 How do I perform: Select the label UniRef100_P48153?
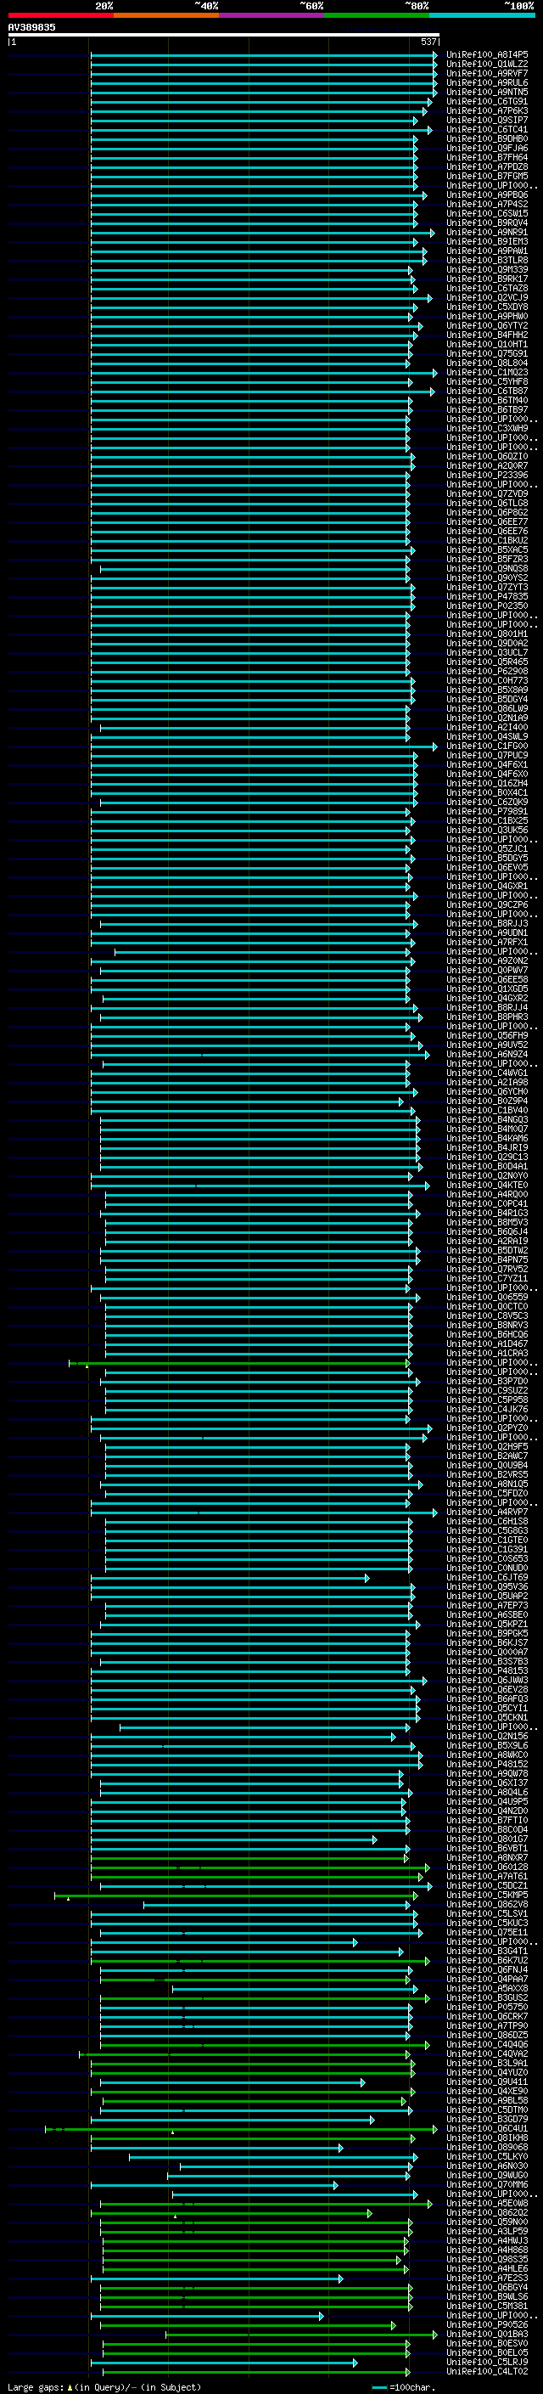[487, 1671]
